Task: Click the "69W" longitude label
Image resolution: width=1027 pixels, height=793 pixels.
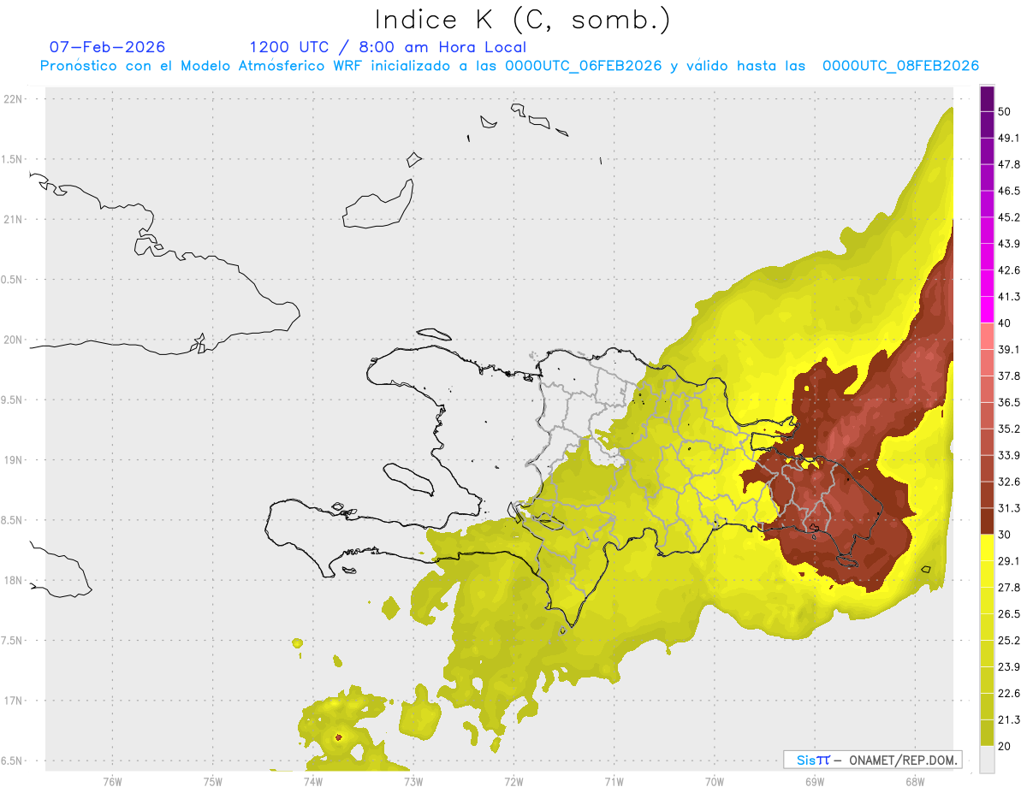Action: 814,781
